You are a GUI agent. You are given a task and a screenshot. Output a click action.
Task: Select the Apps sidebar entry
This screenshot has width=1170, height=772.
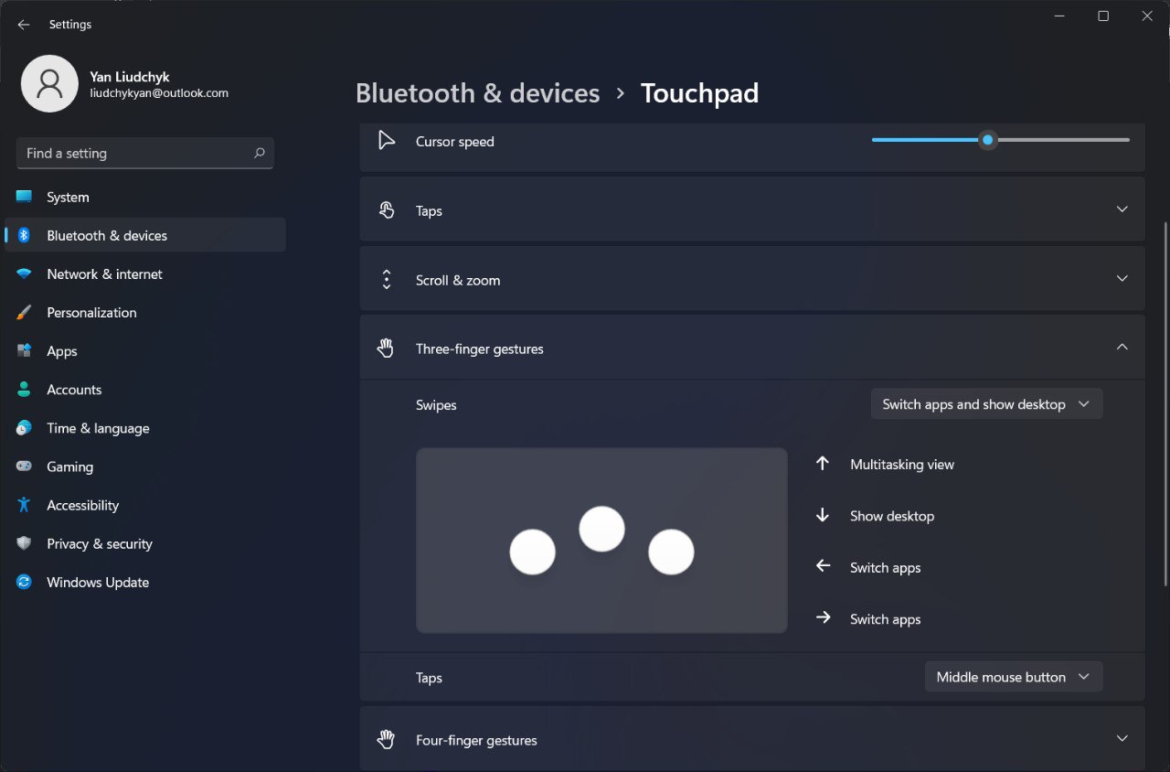point(145,350)
